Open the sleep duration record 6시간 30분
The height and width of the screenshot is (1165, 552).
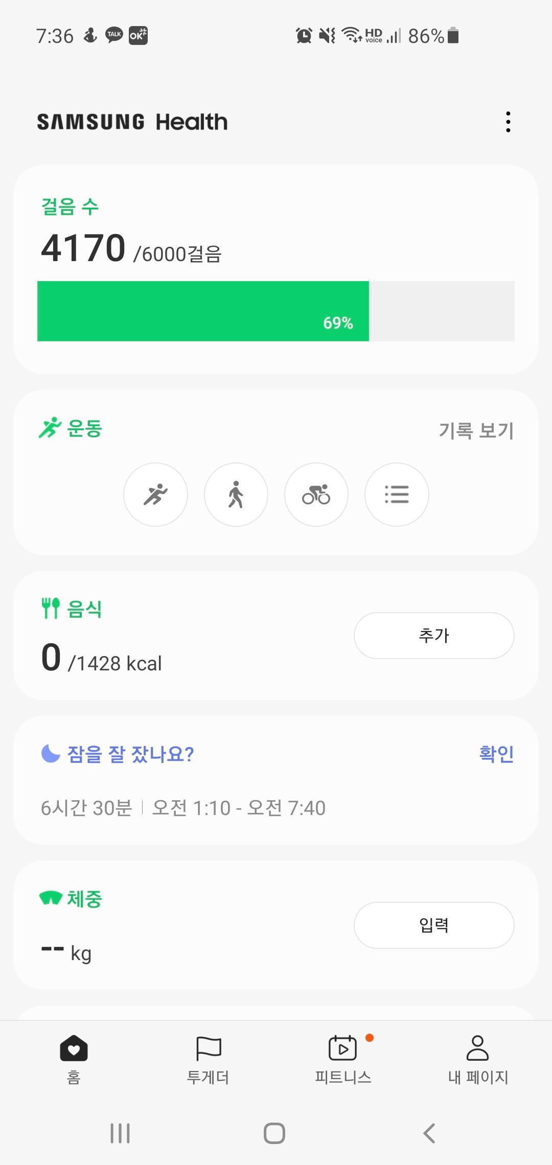coord(86,808)
